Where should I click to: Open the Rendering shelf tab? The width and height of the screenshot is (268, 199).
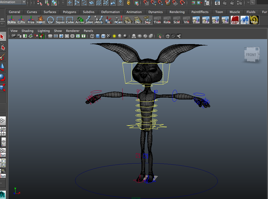pyautogui.click(x=177, y=12)
